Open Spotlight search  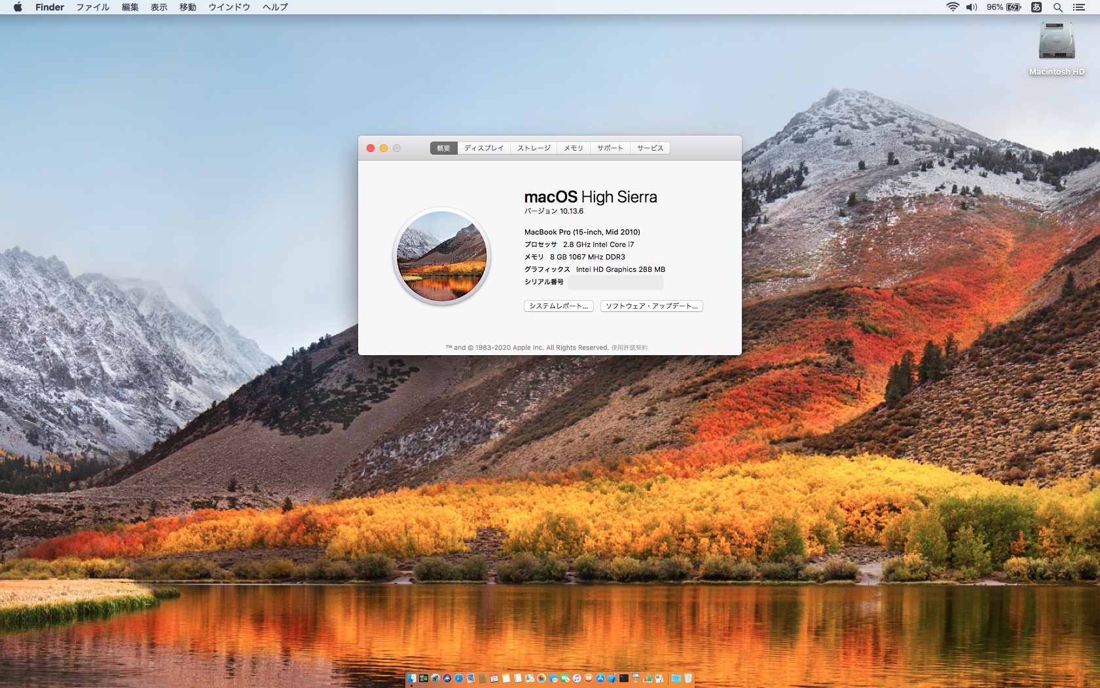tap(1057, 7)
